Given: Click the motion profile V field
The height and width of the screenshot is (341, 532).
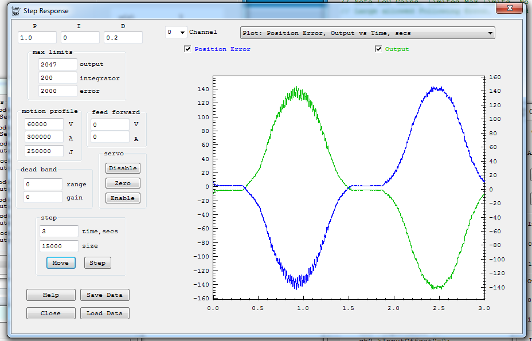Looking at the screenshot, I should point(44,124).
